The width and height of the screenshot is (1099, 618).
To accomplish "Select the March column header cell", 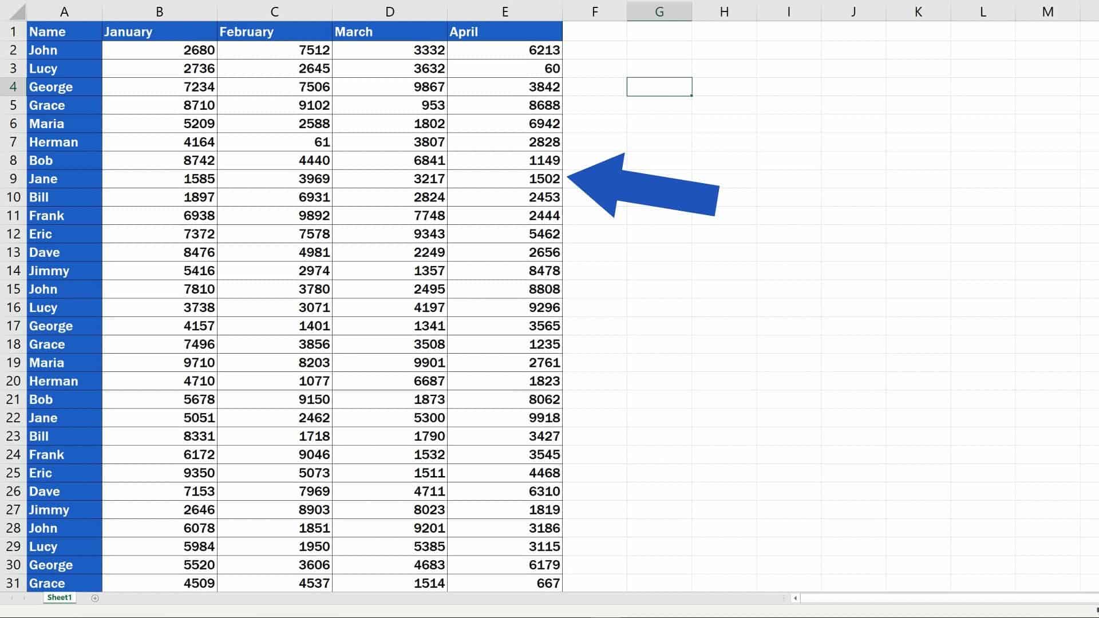I will (x=390, y=31).
